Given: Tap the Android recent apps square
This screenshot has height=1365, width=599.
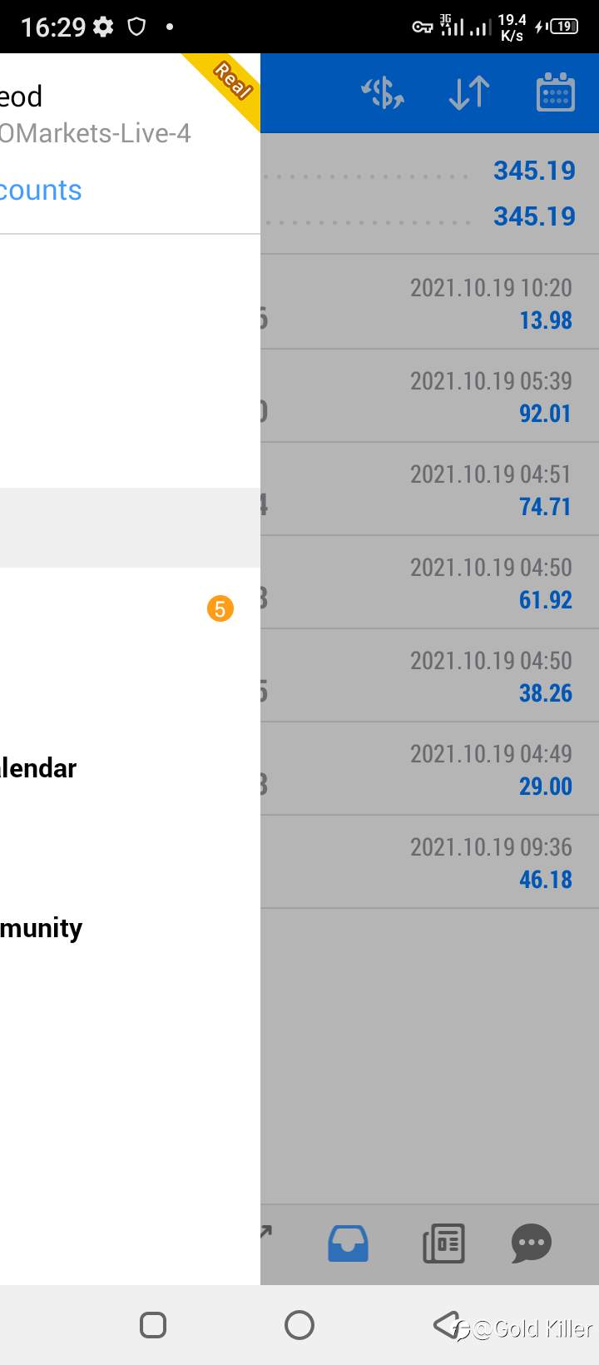Looking at the screenshot, I should point(153,1324).
